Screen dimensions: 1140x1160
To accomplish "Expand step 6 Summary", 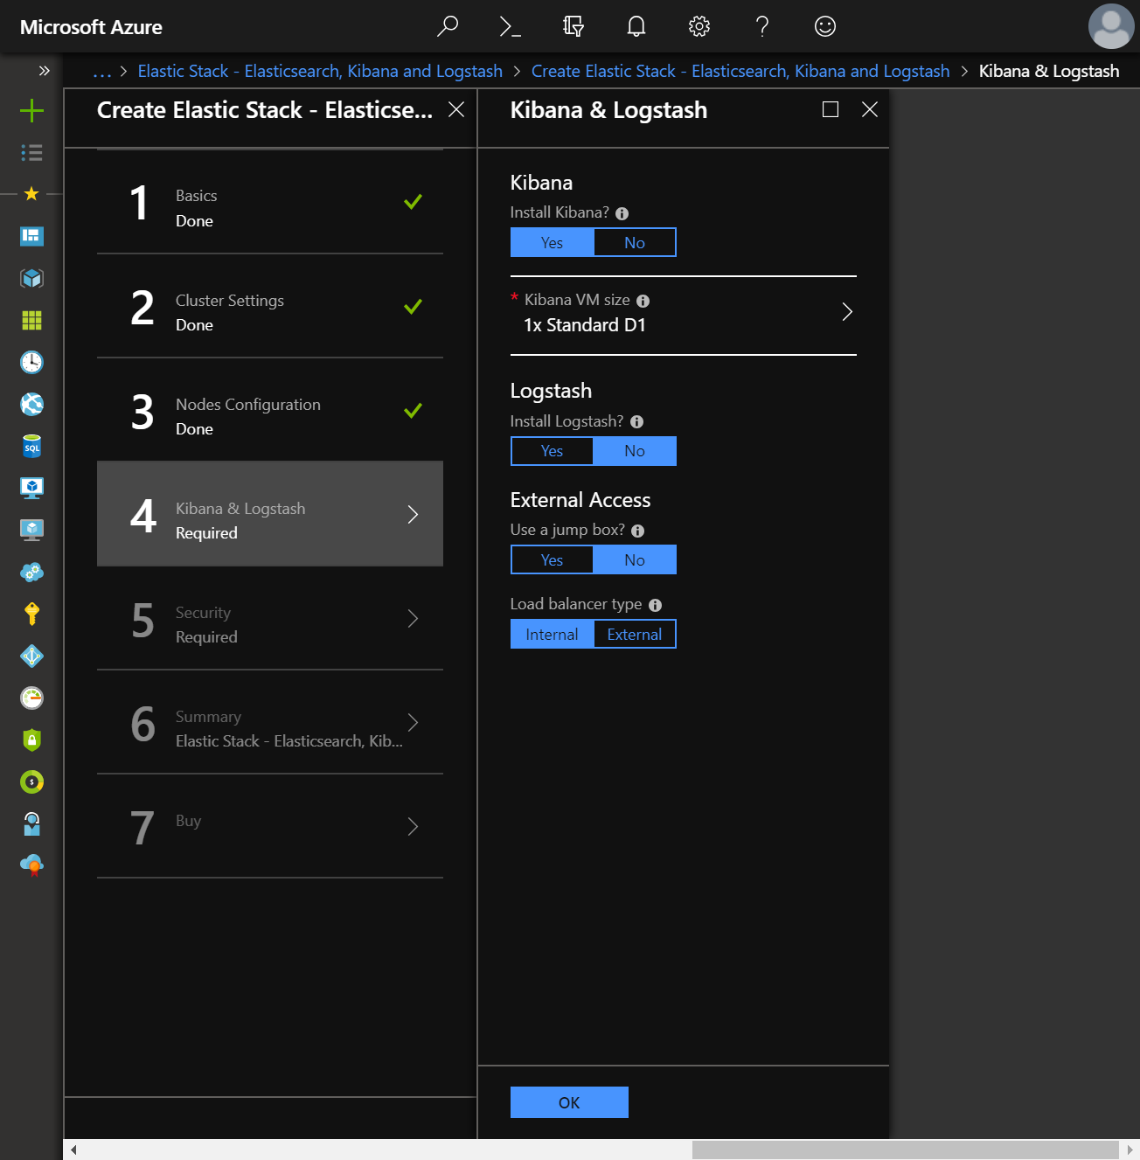I will pyautogui.click(x=270, y=726).
